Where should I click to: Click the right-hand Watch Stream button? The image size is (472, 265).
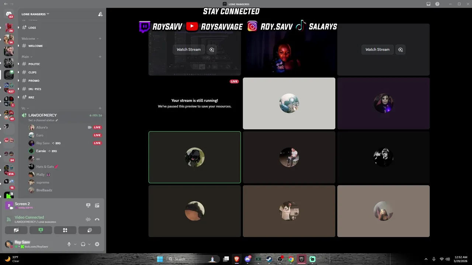point(378,49)
